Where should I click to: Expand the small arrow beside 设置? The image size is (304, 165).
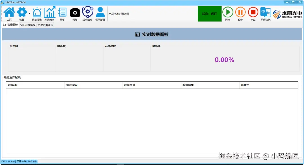click(x=30, y=14)
